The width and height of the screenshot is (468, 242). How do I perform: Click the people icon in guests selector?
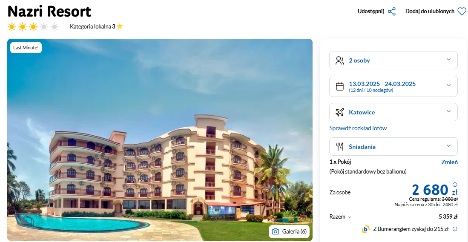tap(340, 60)
